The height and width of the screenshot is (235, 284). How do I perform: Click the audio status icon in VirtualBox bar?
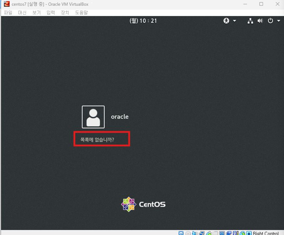pyautogui.click(x=195, y=233)
